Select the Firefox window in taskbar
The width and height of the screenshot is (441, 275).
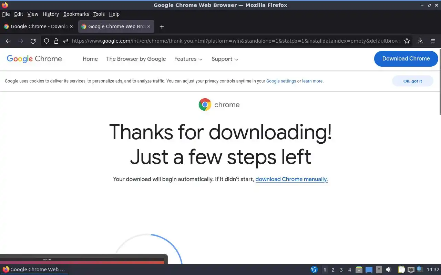[x=34, y=269]
